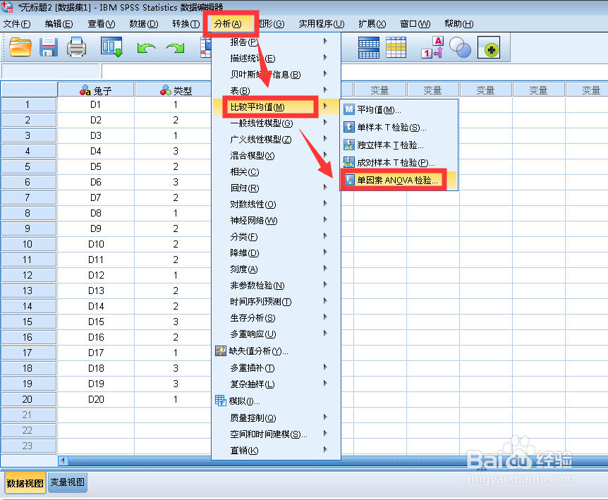
Task: Click the Means icon in submenu
Action: tap(349, 110)
